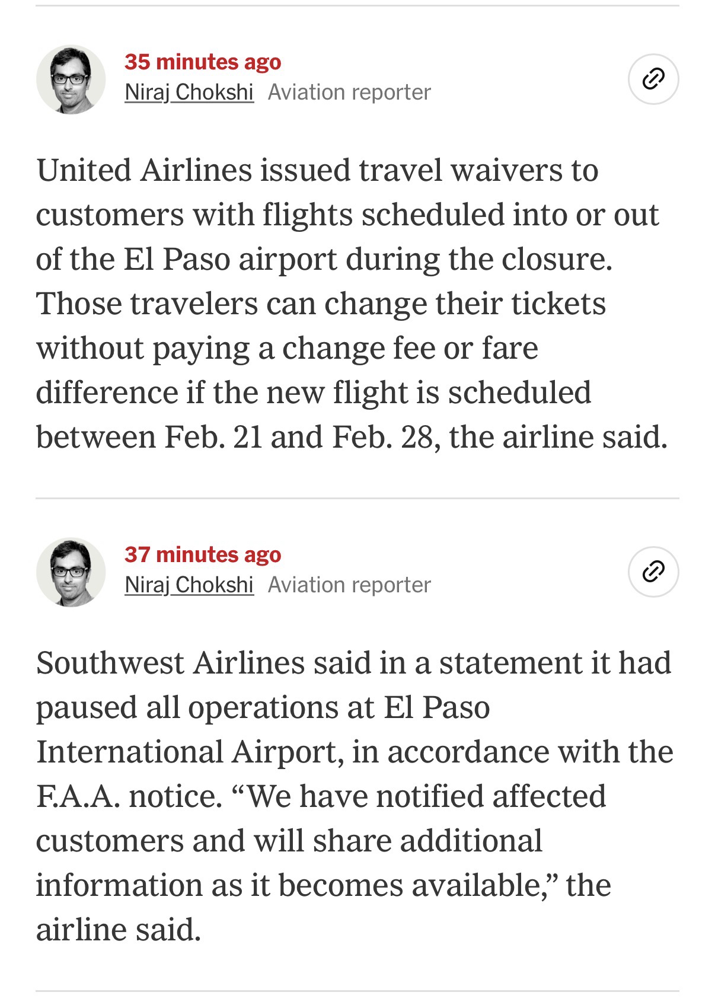Click the "37 minutes ago" timestamp
The height and width of the screenshot is (1005, 715).
click(x=203, y=554)
